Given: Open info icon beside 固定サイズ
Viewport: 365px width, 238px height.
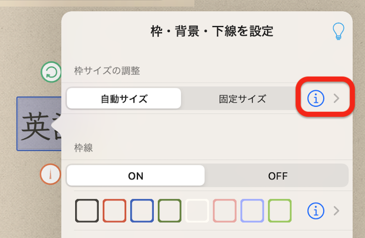Looking at the screenshot, I should (x=315, y=99).
